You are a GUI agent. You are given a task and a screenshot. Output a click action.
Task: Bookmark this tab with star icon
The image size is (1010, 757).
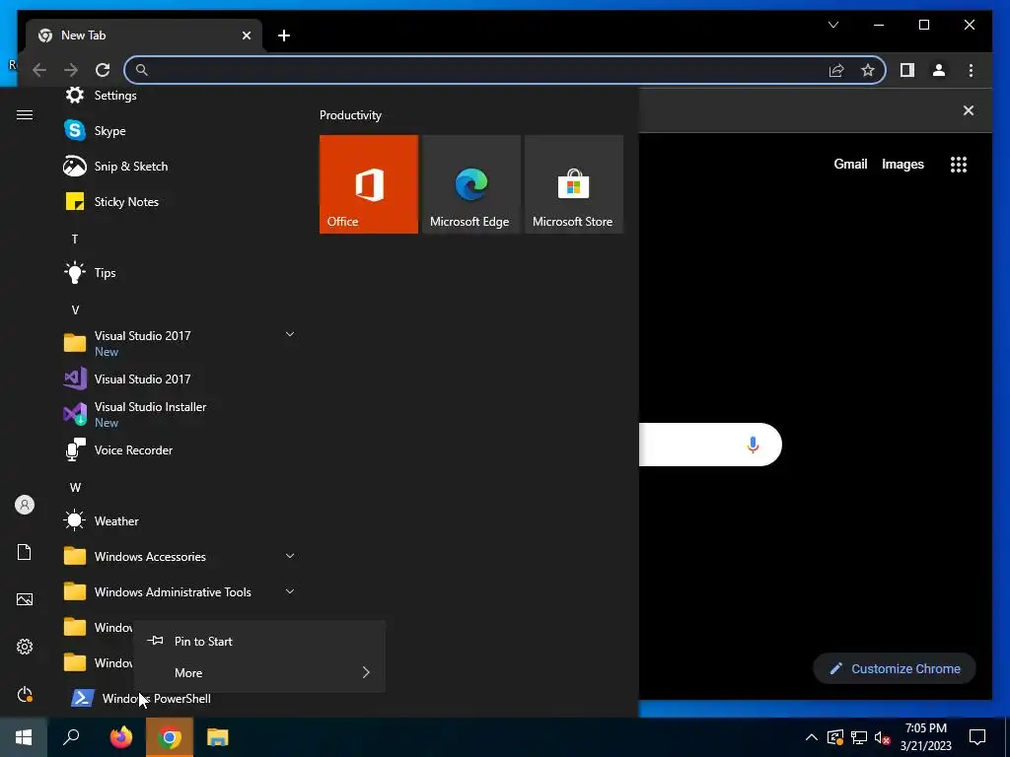(868, 70)
